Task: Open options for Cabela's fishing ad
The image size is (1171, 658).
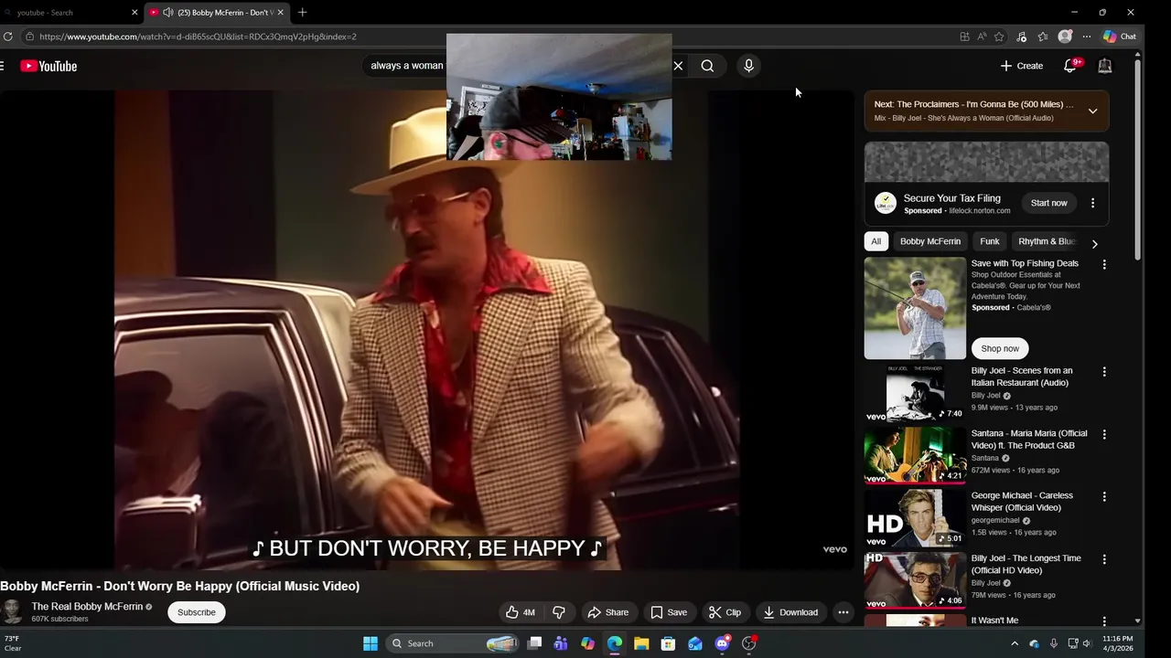Action: click(x=1104, y=264)
